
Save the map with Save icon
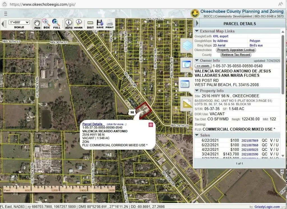(x=100, y=24)
